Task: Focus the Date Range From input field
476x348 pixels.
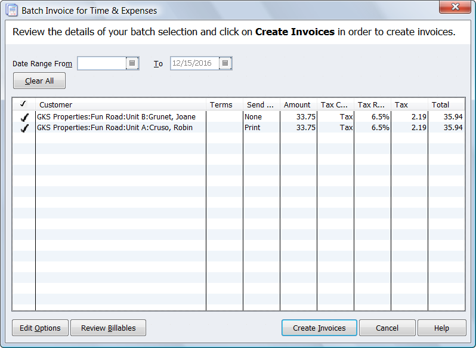Action: click(101, 63)
